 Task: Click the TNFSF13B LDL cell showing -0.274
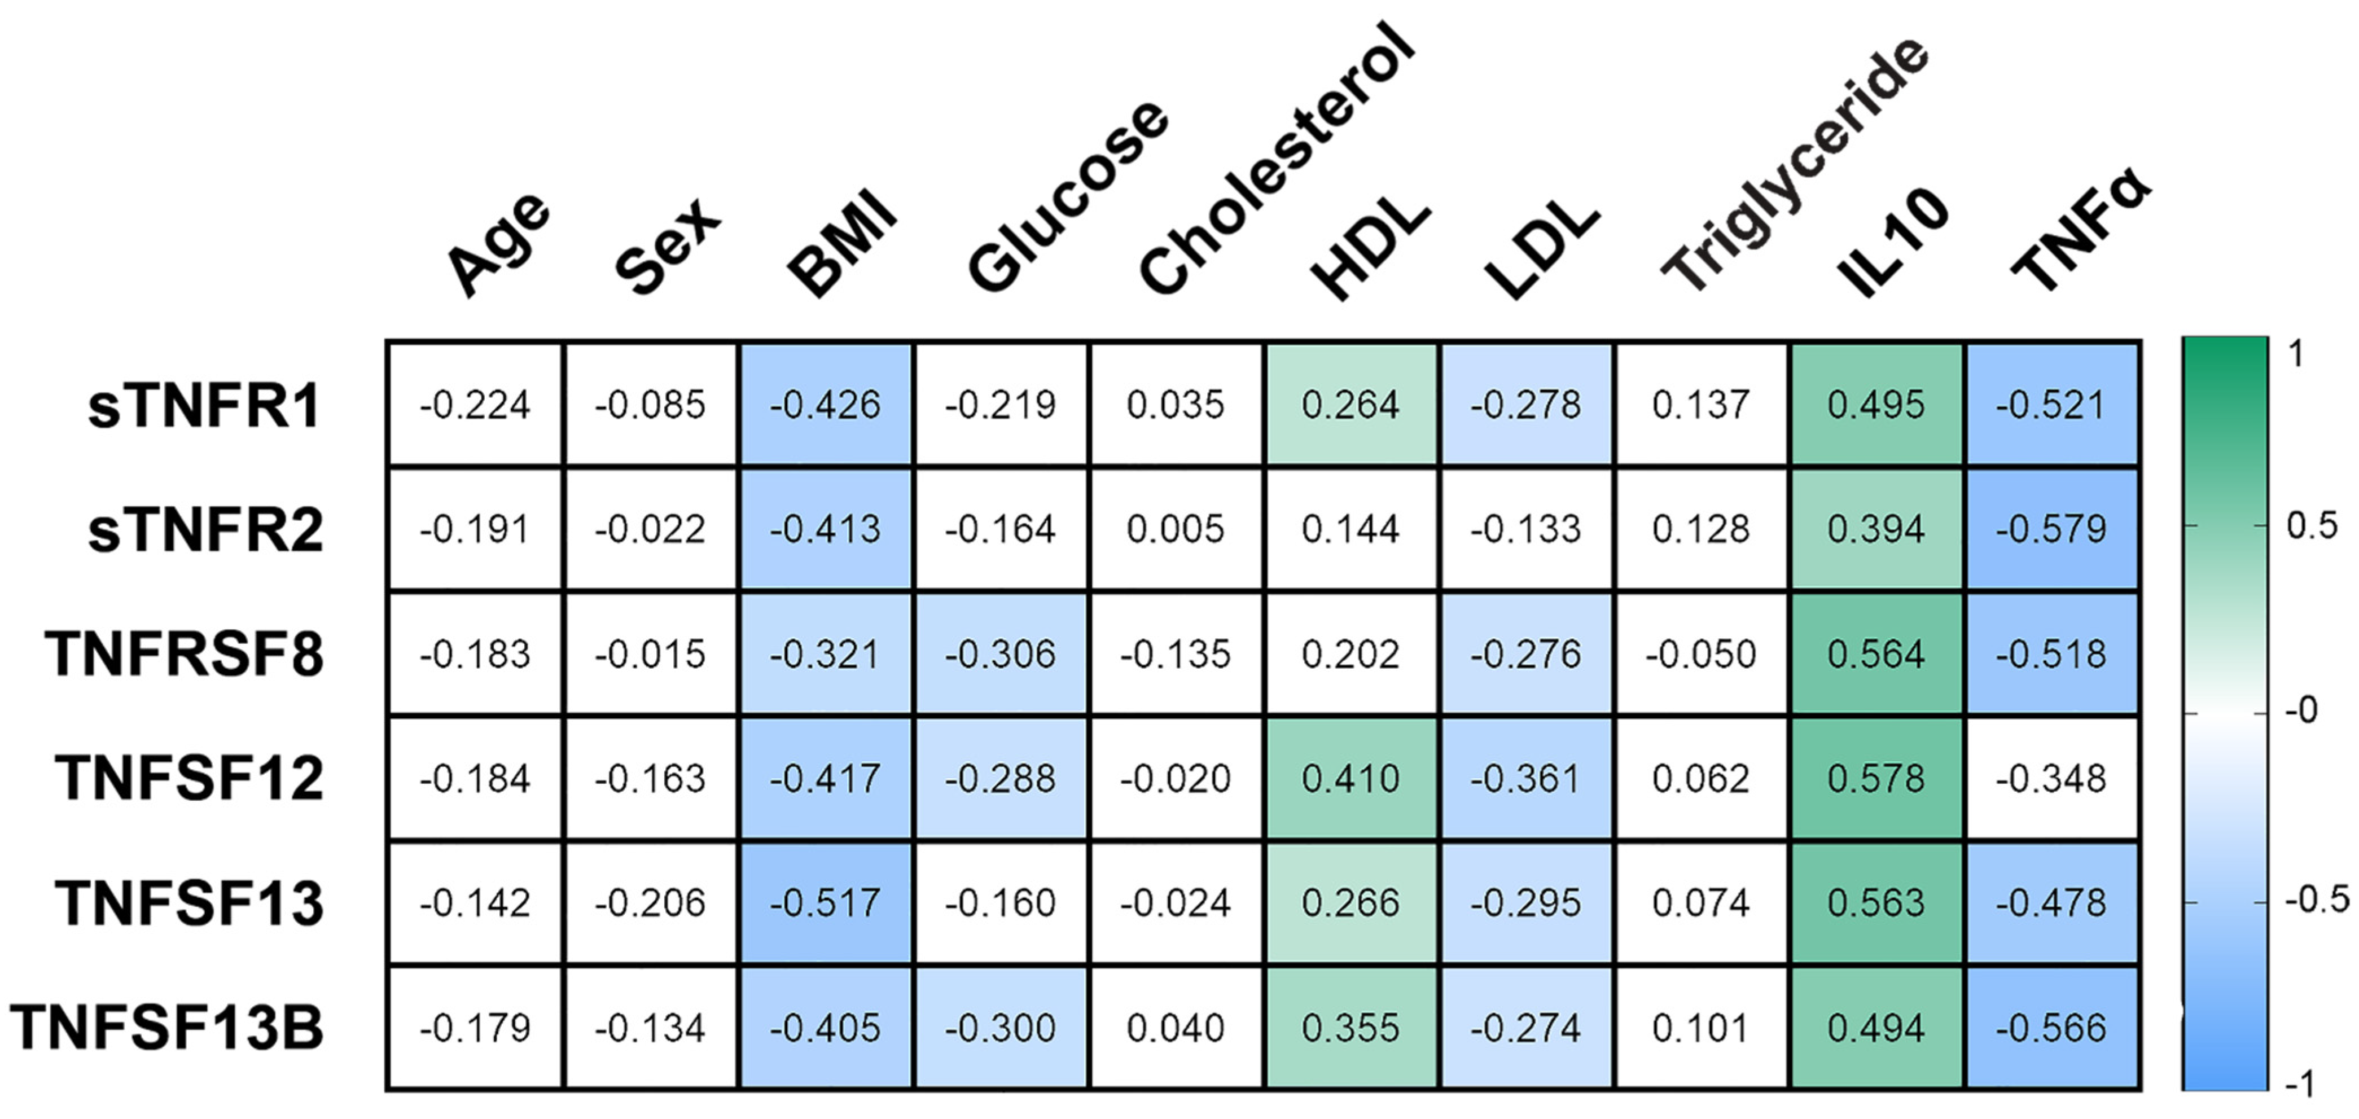coord(1525,1028)
